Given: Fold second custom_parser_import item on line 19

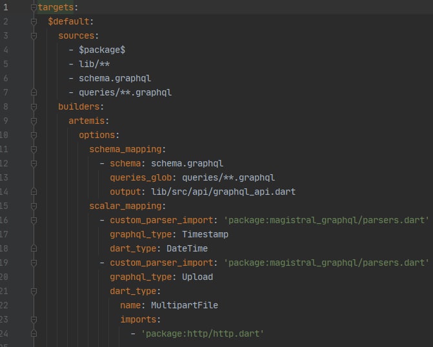Looking at the screenshot, I should pos(34,263).
